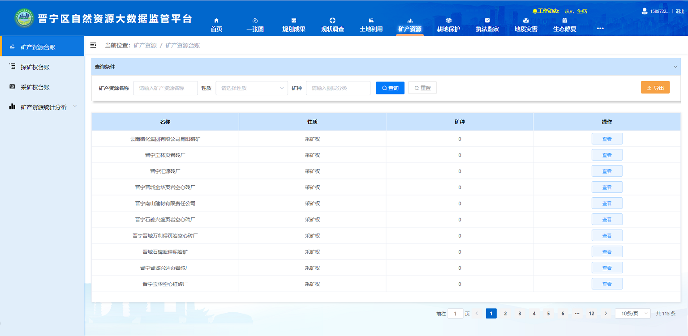Viewport: 688px width, 336px height.
Task: Click the 名称 column header
Action: [x=165, y=122]
